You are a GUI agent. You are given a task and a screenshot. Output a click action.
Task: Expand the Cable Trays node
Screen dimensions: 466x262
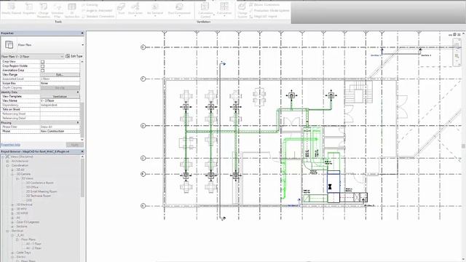tap(13, 253)
